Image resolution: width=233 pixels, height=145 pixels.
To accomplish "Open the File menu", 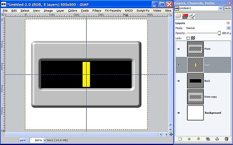I will click(x=5, y=11).
